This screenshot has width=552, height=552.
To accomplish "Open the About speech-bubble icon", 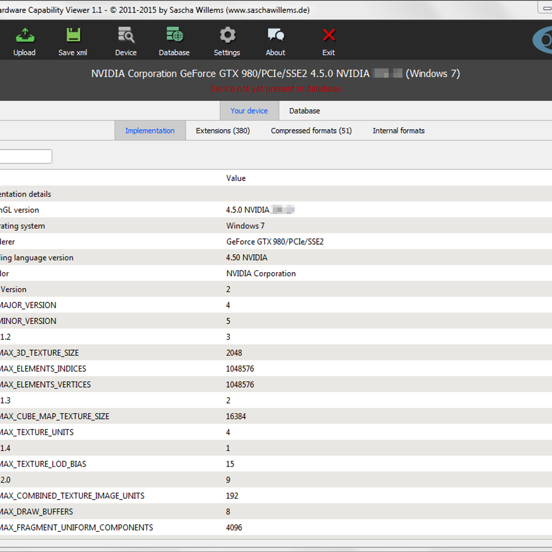I will (x=276, y=35).
